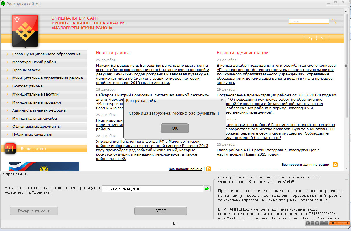Open the конце декабря республиканского конкурса news link
This screenshot has height=231, width=351.
coord(276,74)
